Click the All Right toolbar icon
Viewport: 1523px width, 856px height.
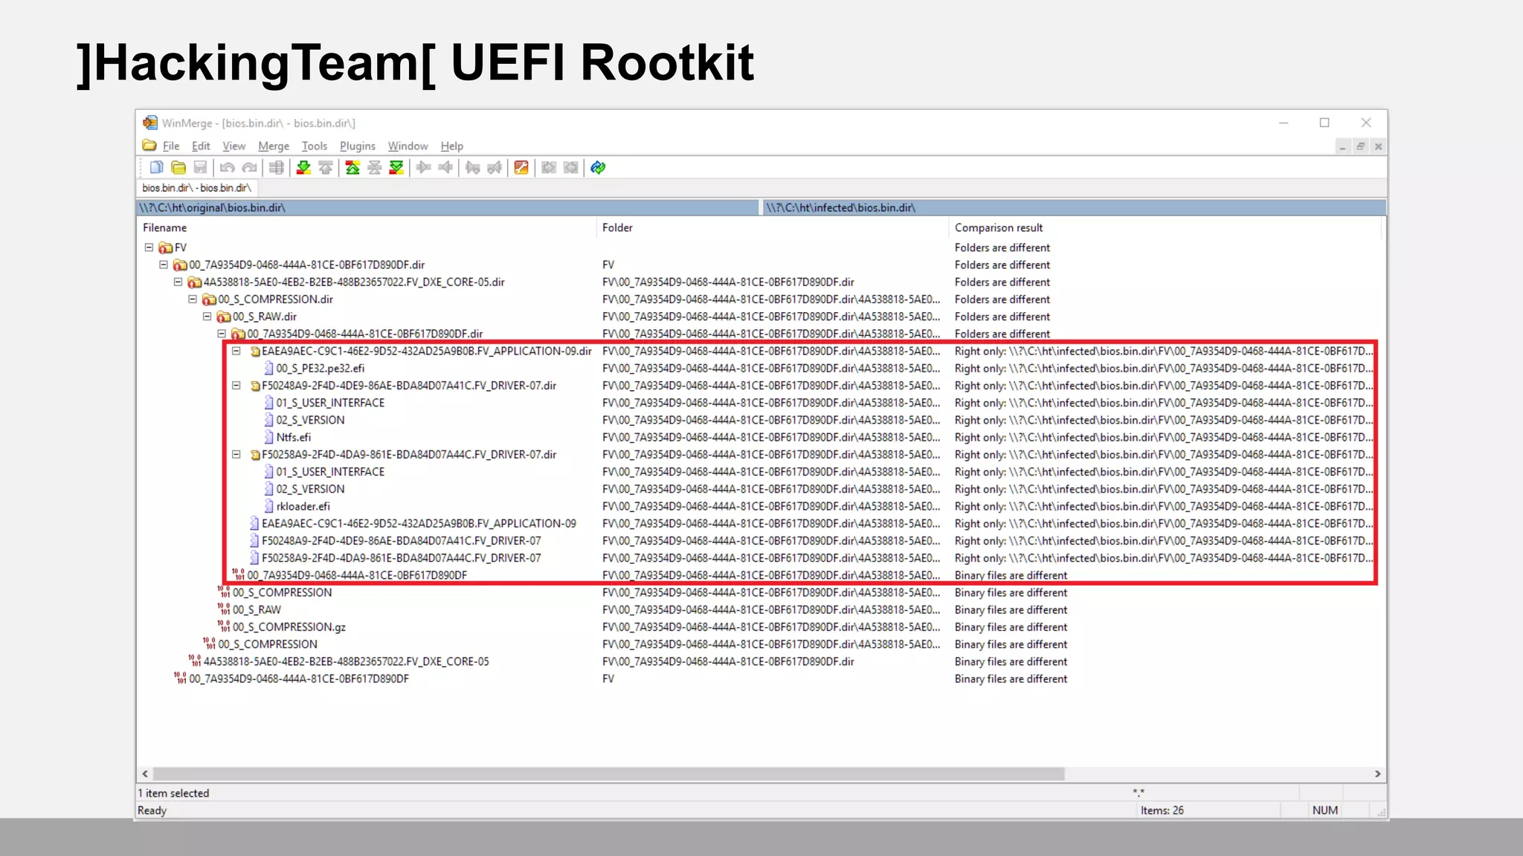click(549, 168)
